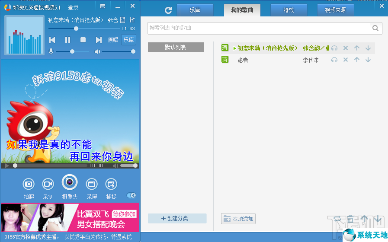Open the lyrics document icon
This screenshot has width=388, height=242.
tap(123, 20)
